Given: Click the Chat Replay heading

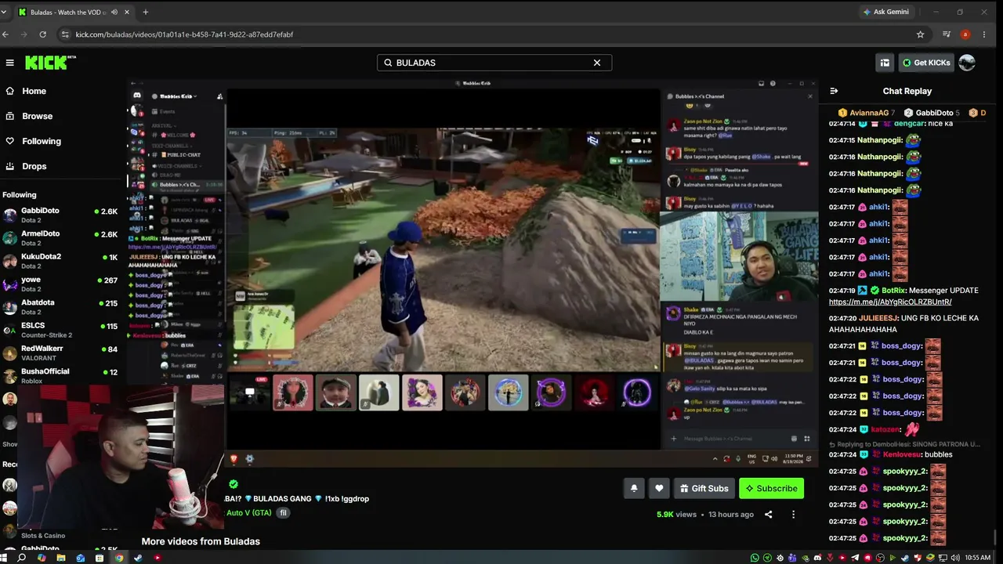Looking at the screenshot, I should pyautogui.click(x=907, y=91).
